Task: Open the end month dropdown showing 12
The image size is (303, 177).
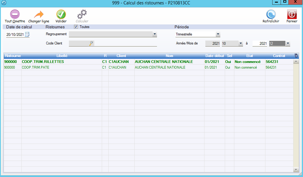Action: (288, 44)
